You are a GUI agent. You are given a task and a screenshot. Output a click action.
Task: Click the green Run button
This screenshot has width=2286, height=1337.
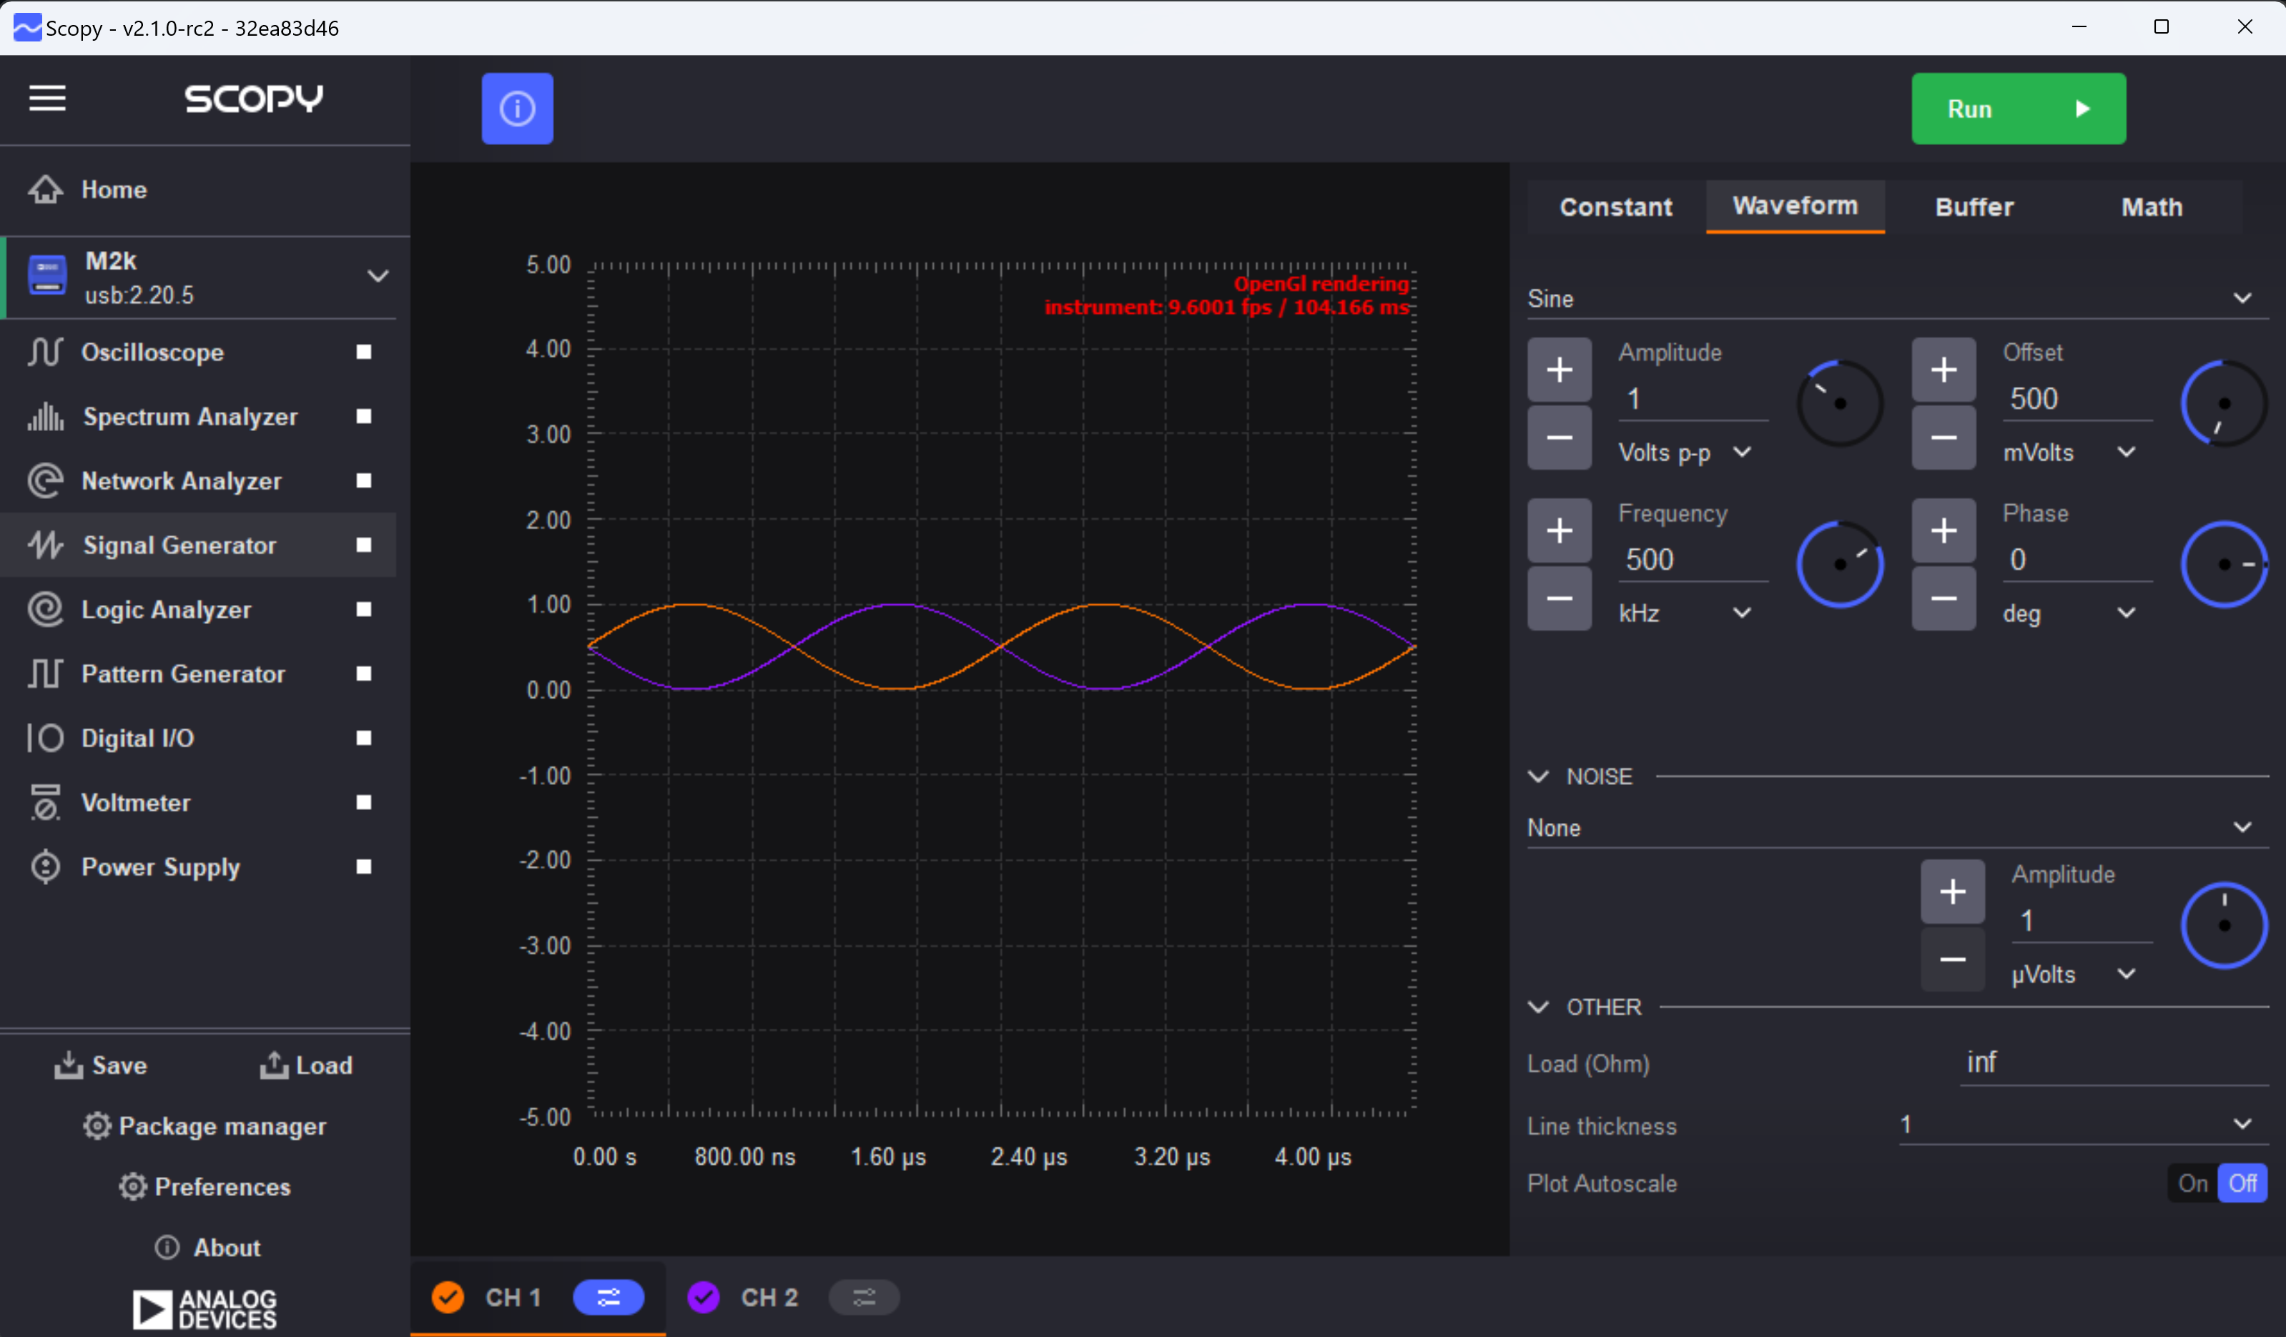point(2019,109)
